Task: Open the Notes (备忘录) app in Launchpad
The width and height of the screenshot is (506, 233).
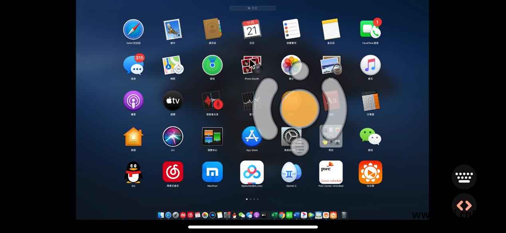Action: pos(331,29)
